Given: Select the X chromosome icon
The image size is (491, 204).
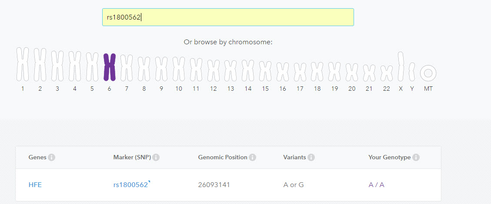Looking at the screenshot, I should (401, 66).
